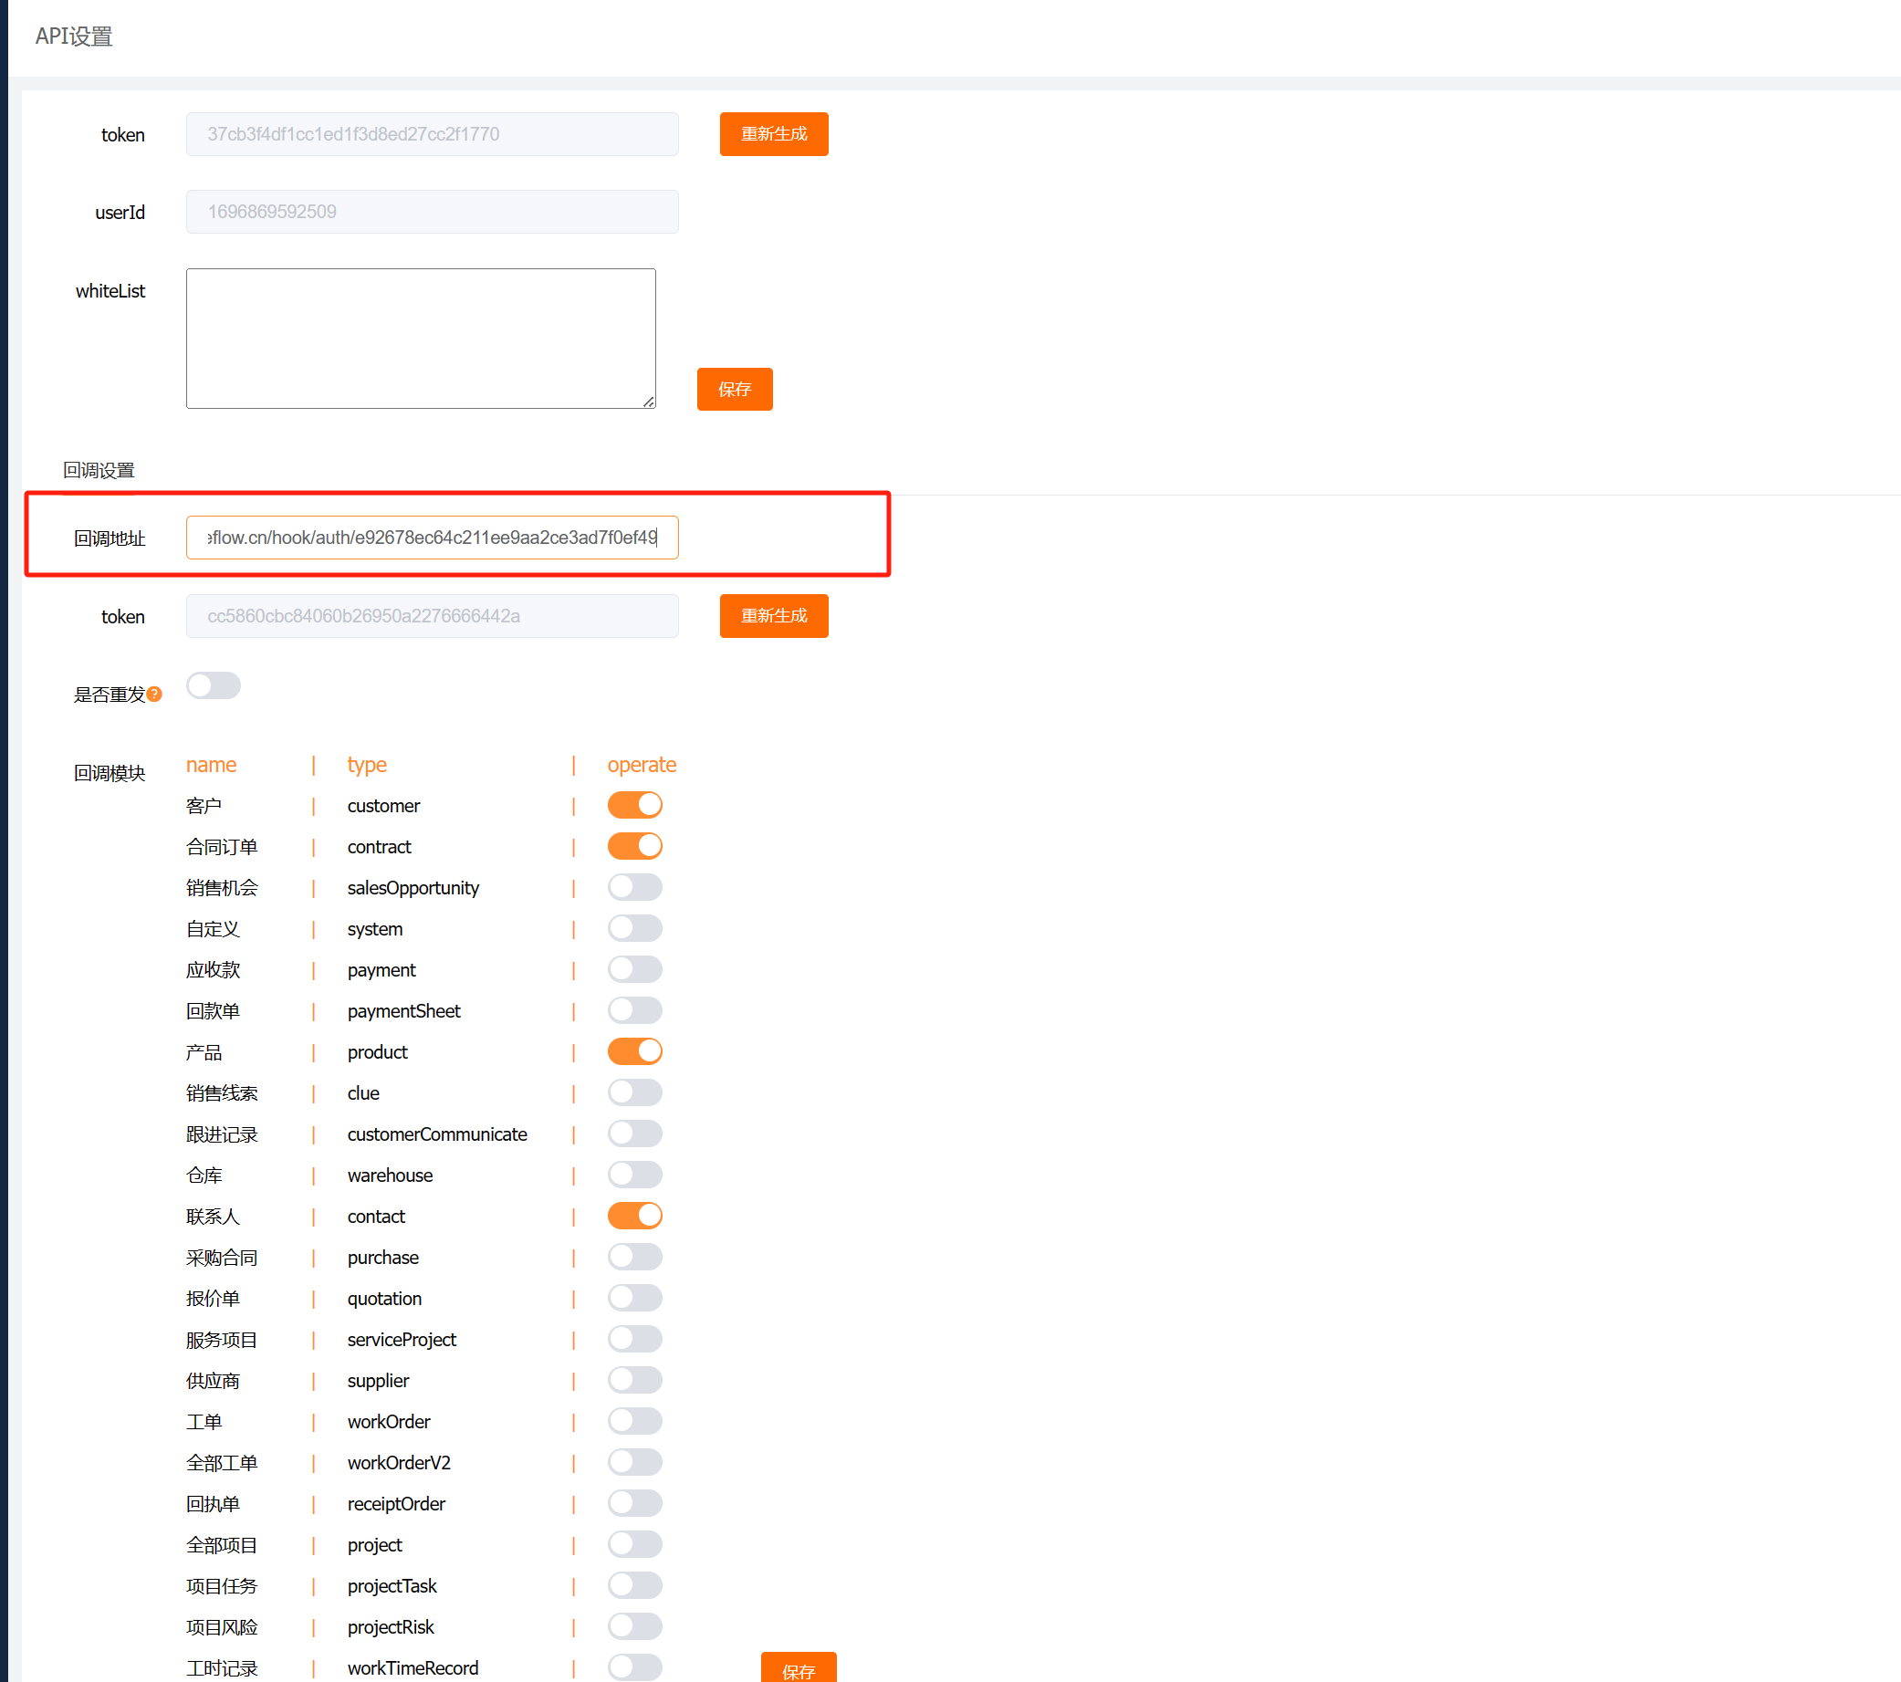Click inside the whiteList text area

421,339
